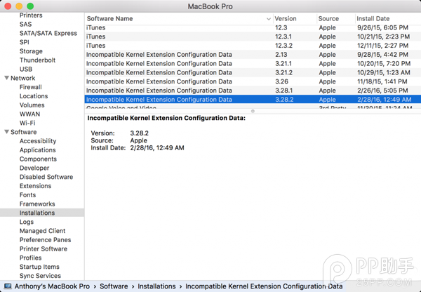The width and height of the screenshot is (421, 292).
Task: Open Logs in the sidebar
Action: coord(26,222)
